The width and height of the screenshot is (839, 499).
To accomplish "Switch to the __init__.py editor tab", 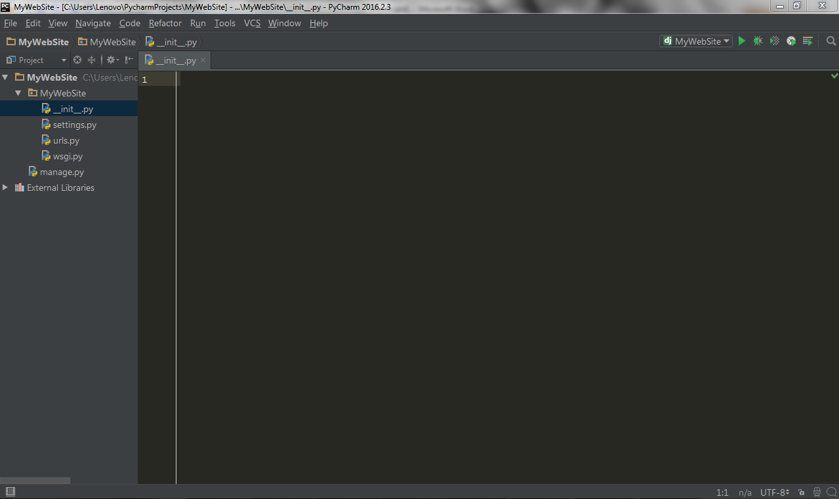I will click(x=173, y=59).
